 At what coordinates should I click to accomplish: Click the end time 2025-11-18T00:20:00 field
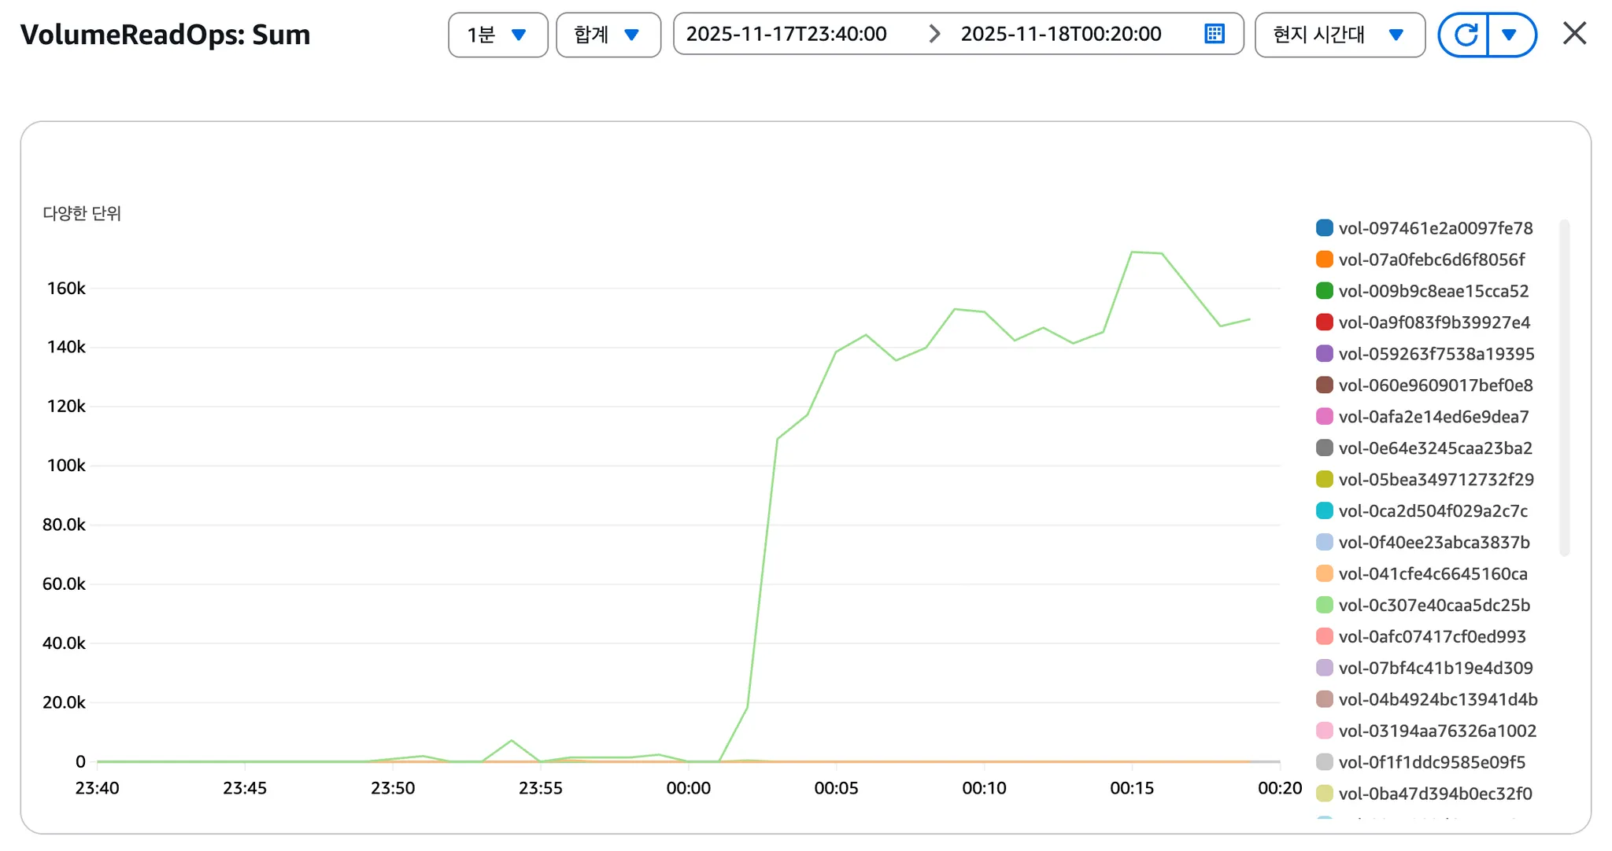click(x=1060, y=34)
